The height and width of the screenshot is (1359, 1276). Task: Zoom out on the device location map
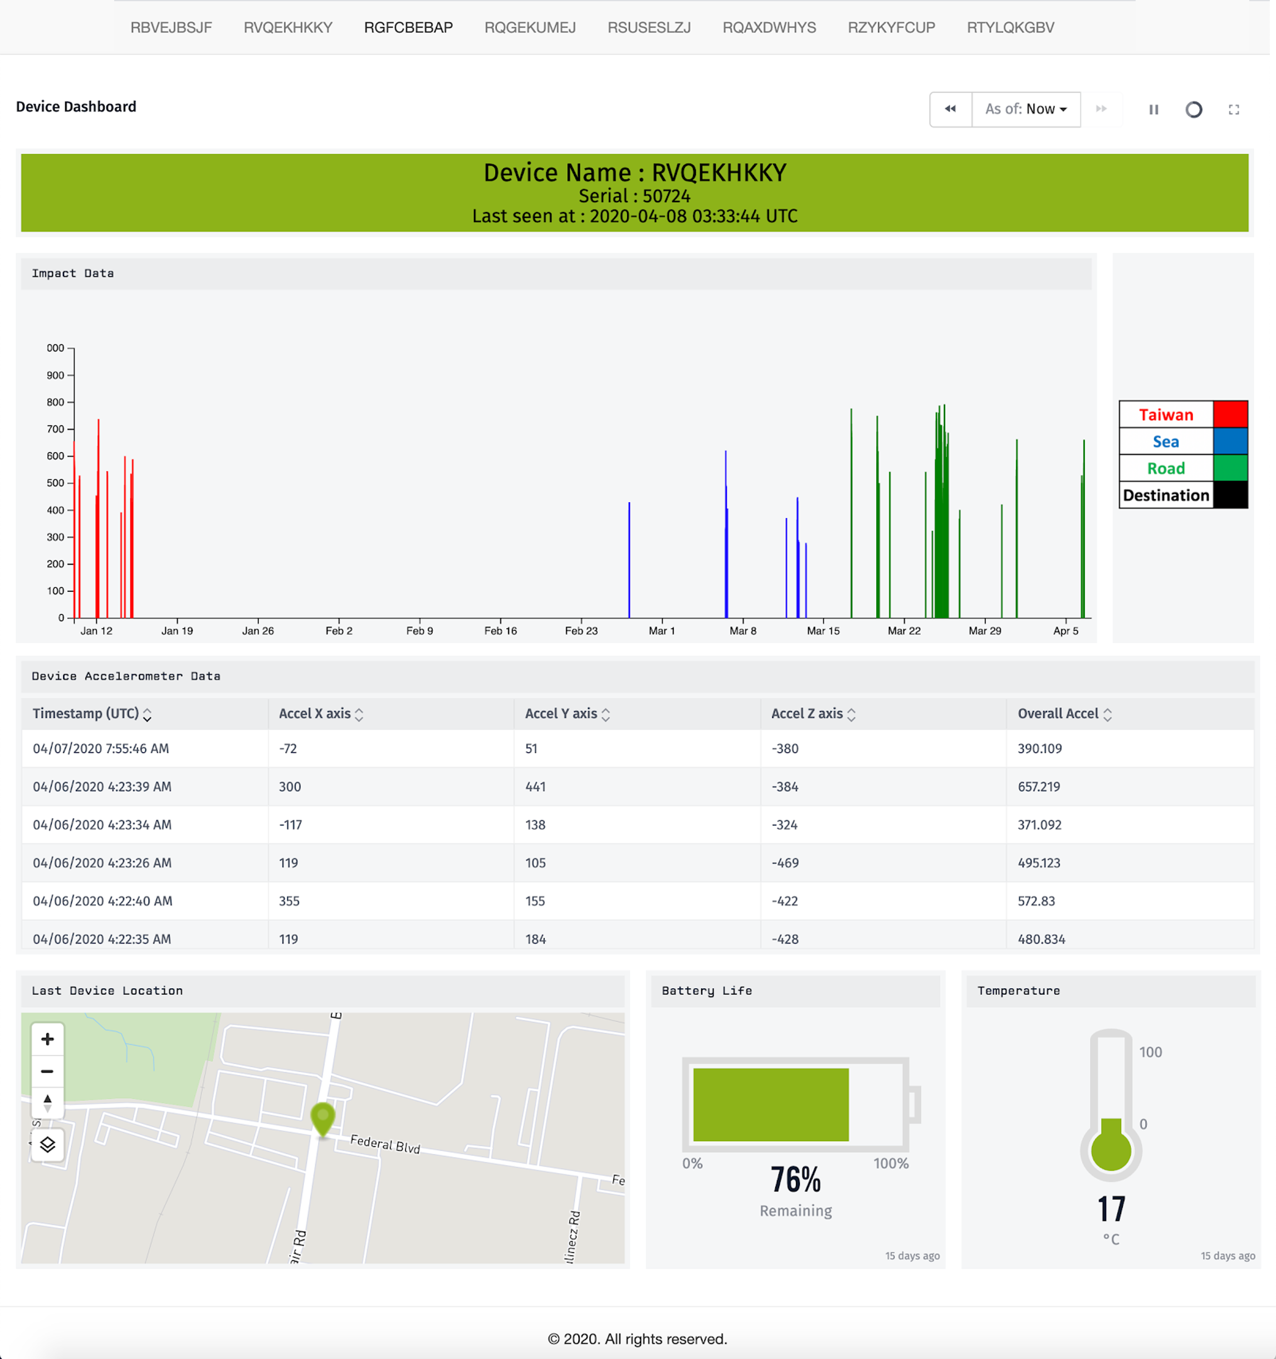(x=47, y=1071)
